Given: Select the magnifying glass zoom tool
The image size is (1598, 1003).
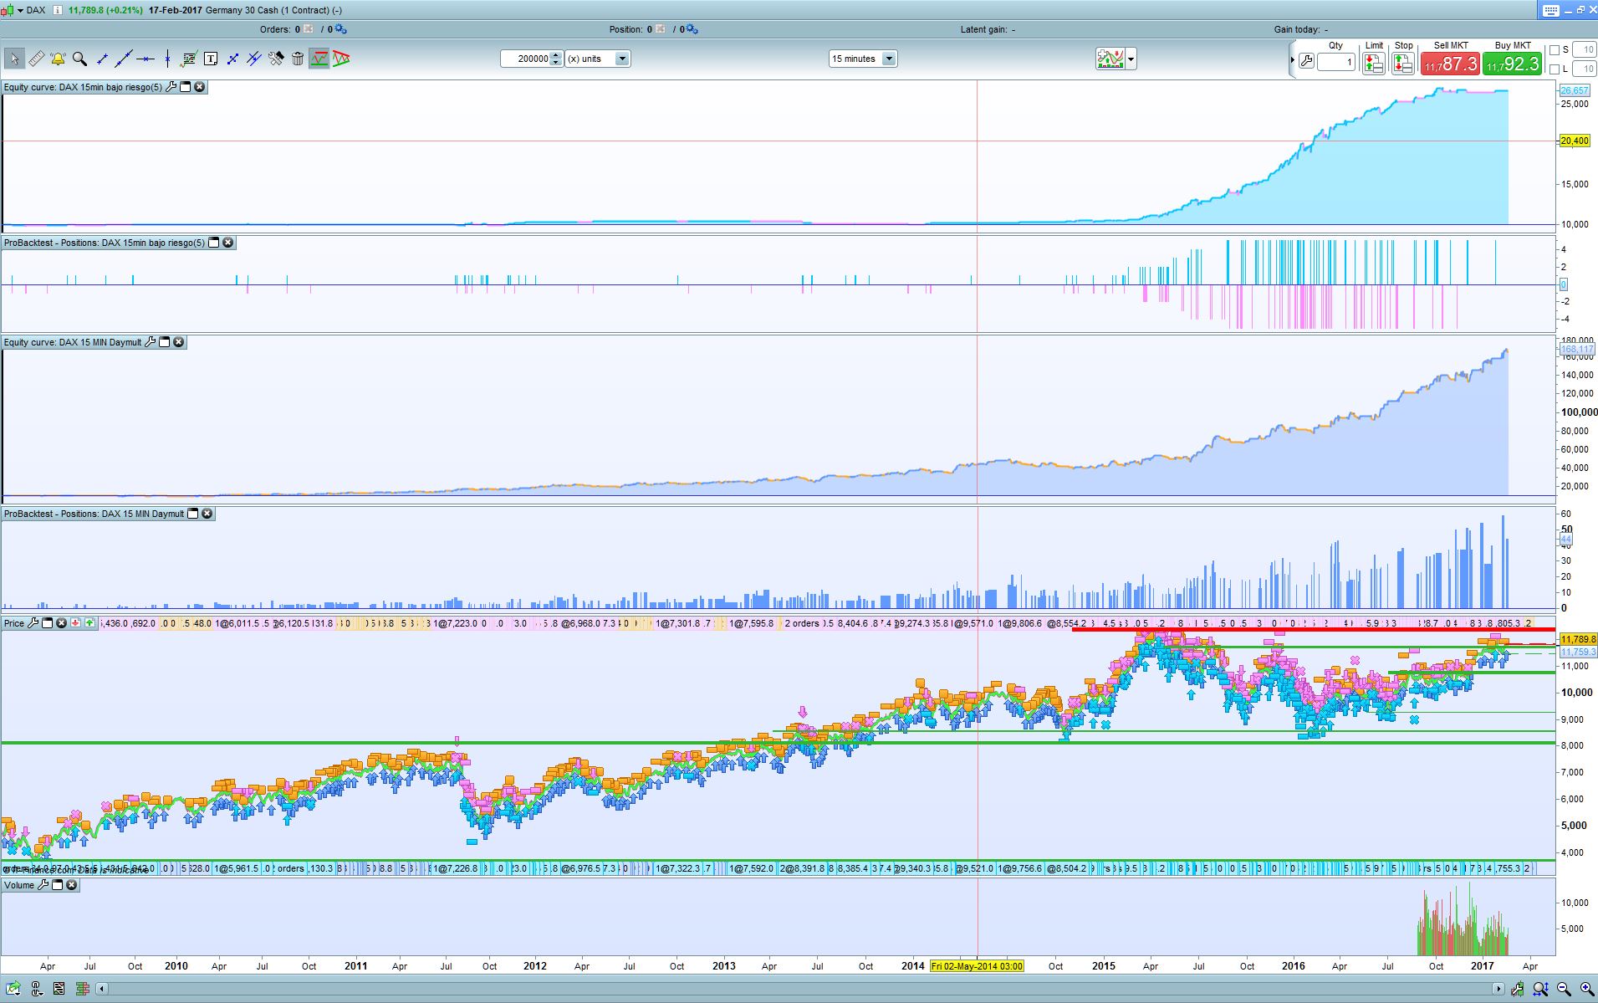Looking at the screenshot, I should click(79, 59).
